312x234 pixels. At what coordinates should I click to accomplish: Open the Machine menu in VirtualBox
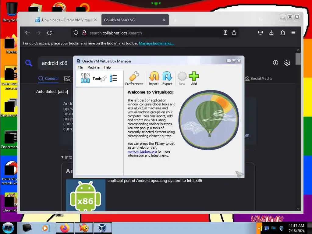93,67
